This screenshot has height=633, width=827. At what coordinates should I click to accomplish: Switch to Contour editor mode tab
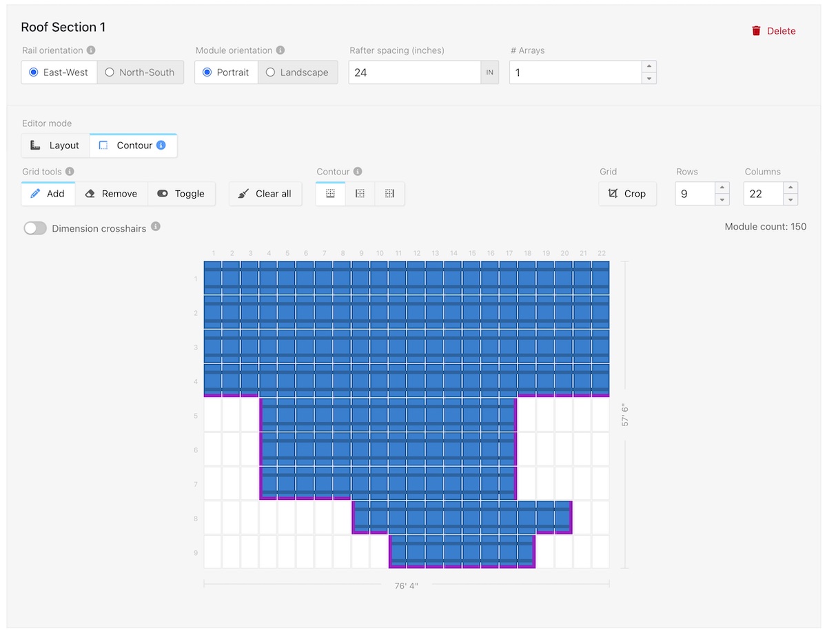click(x=133, y=145)
